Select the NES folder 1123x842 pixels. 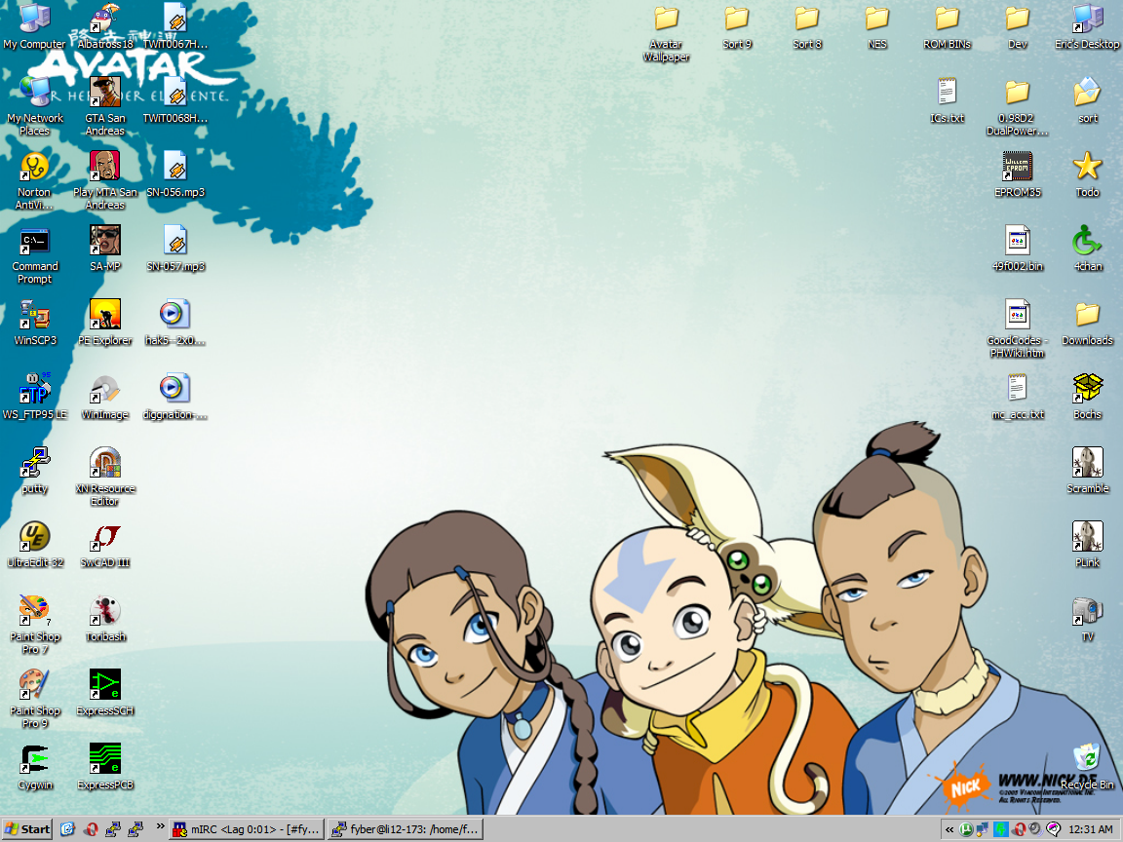(877, 27)
